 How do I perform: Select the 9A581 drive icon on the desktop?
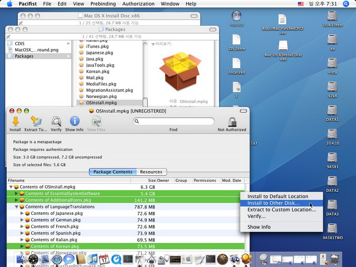[x=333, y=157]
